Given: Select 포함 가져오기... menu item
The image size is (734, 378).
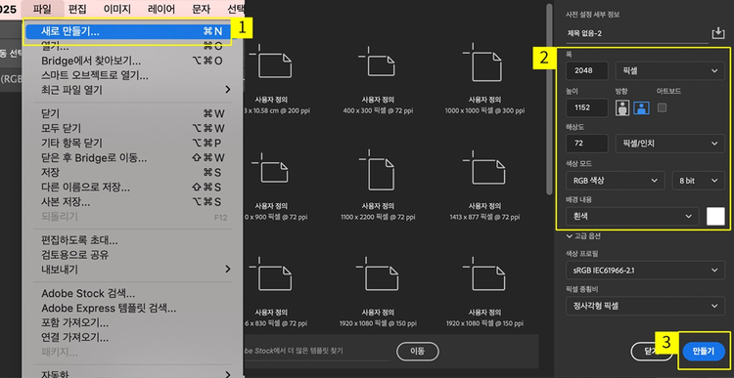Looking at the screenshot, I should coord(132,322).
